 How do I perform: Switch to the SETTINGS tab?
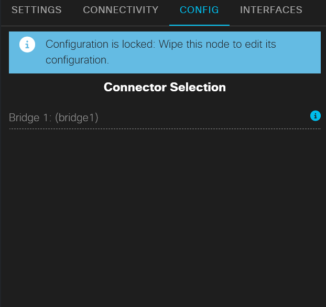(36, 10)
